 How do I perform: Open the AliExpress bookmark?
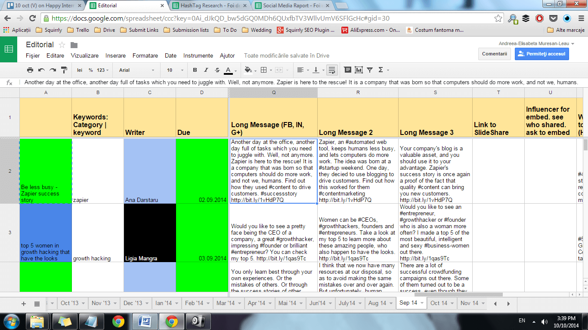[x=371, y=30]
